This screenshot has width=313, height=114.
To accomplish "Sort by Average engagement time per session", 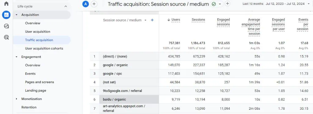I will (x=251, y=27).
